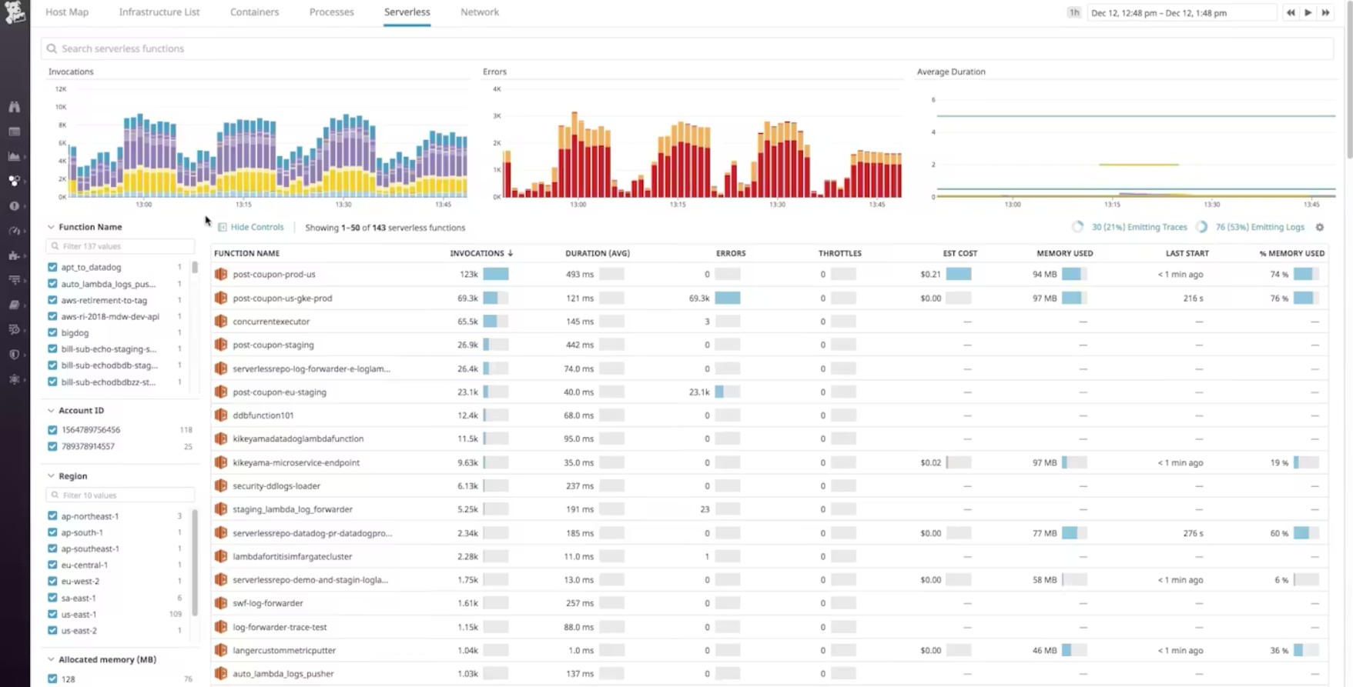The width and height of the screenshot is (1353, 687).
Task: Open the Metrics gauge sidebar icon
Action: tap(14, 231)
